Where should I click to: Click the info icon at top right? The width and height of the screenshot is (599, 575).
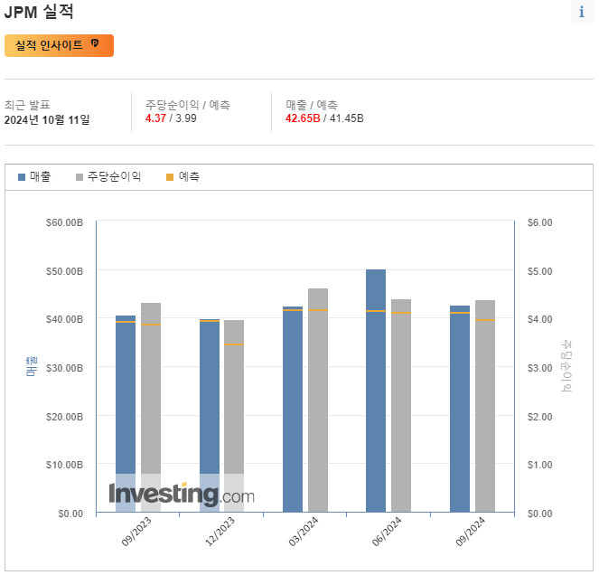point(582,12)
